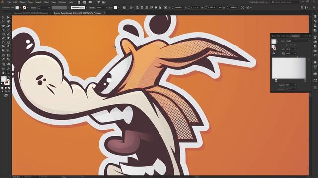
Task: Select the Rotate tool
Action: [x=3, y=43]
